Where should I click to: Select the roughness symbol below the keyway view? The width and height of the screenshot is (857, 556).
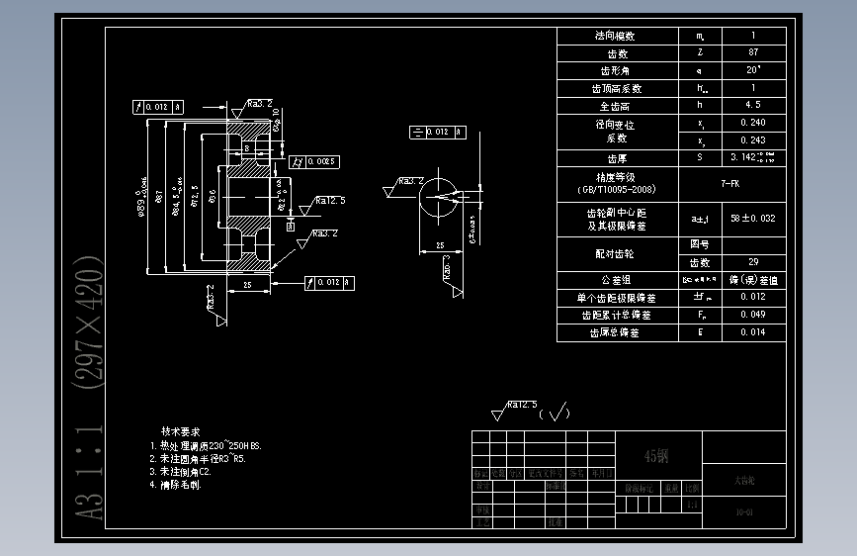click(x=453, y=276)
